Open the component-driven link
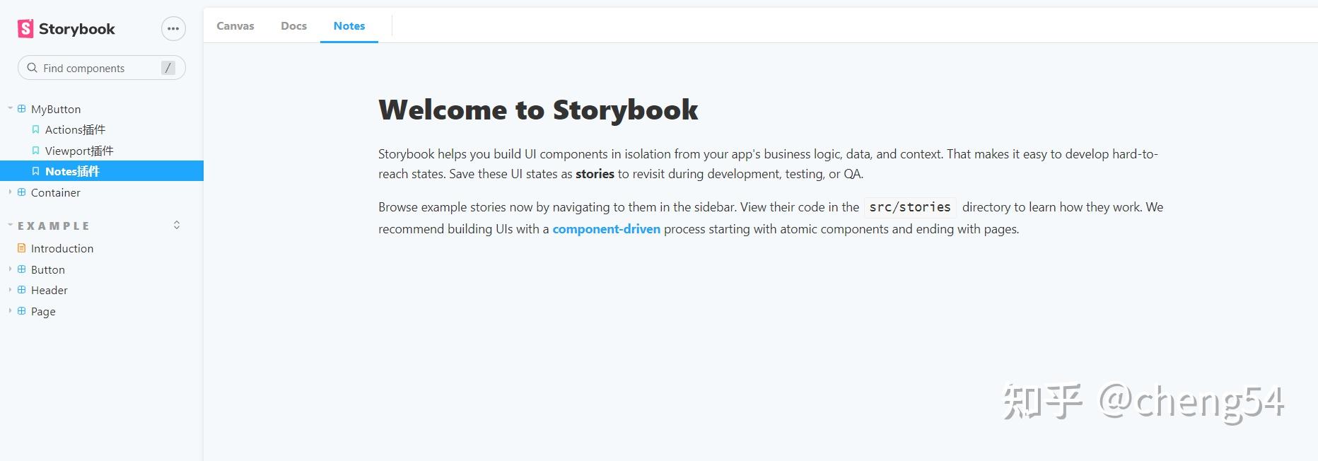 click(606, 229)
